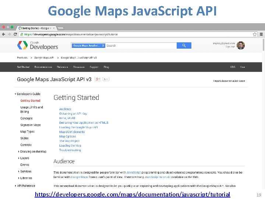Open Showcase nav item

[x=79, y=67]
